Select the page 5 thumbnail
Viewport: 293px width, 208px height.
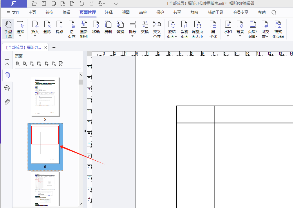45,97
